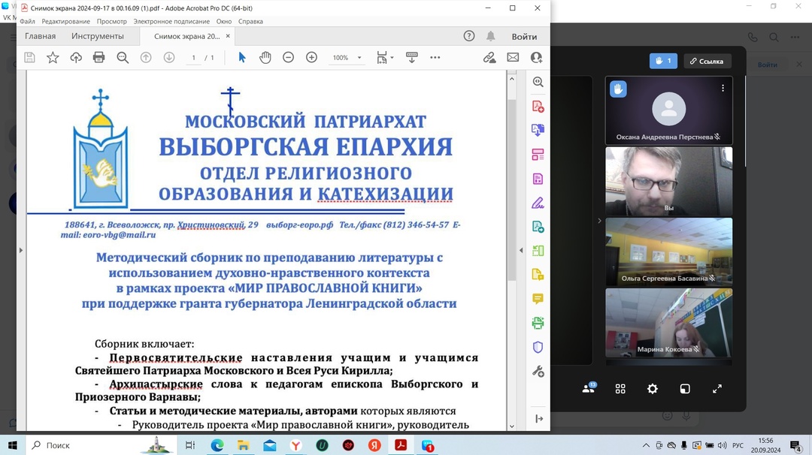The image size is (812, 455).
Task: Go to previous page with up arrow
Action: point(146,57)
